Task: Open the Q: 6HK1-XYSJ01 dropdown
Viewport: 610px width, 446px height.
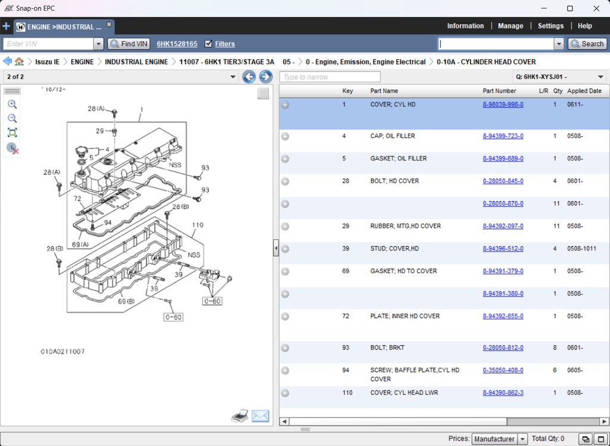Action: (x=559, y=77)
